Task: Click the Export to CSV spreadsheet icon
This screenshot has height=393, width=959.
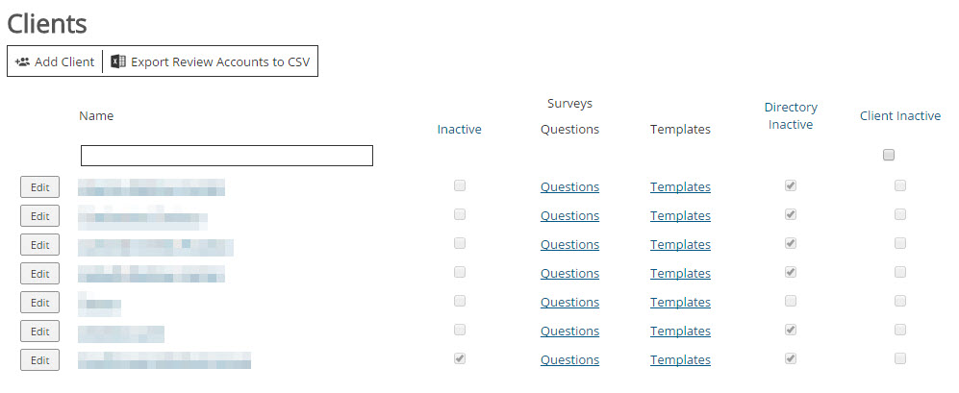Action: [118, 61]
